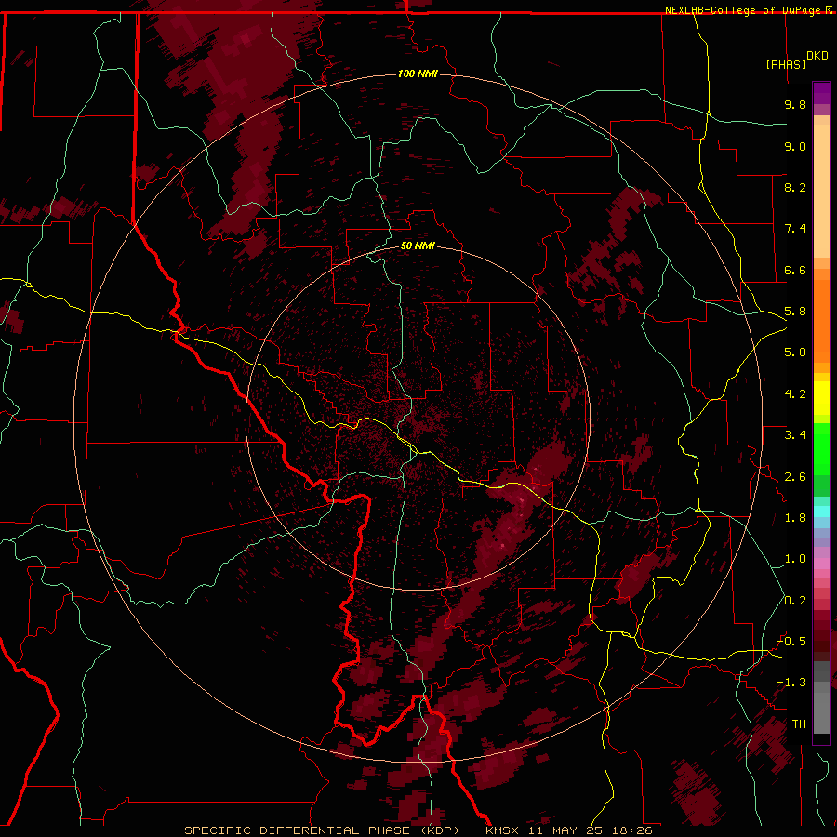Click the KMSX station identifier
The height and width of the screenshot is (837, 837).
coord(502,830)
